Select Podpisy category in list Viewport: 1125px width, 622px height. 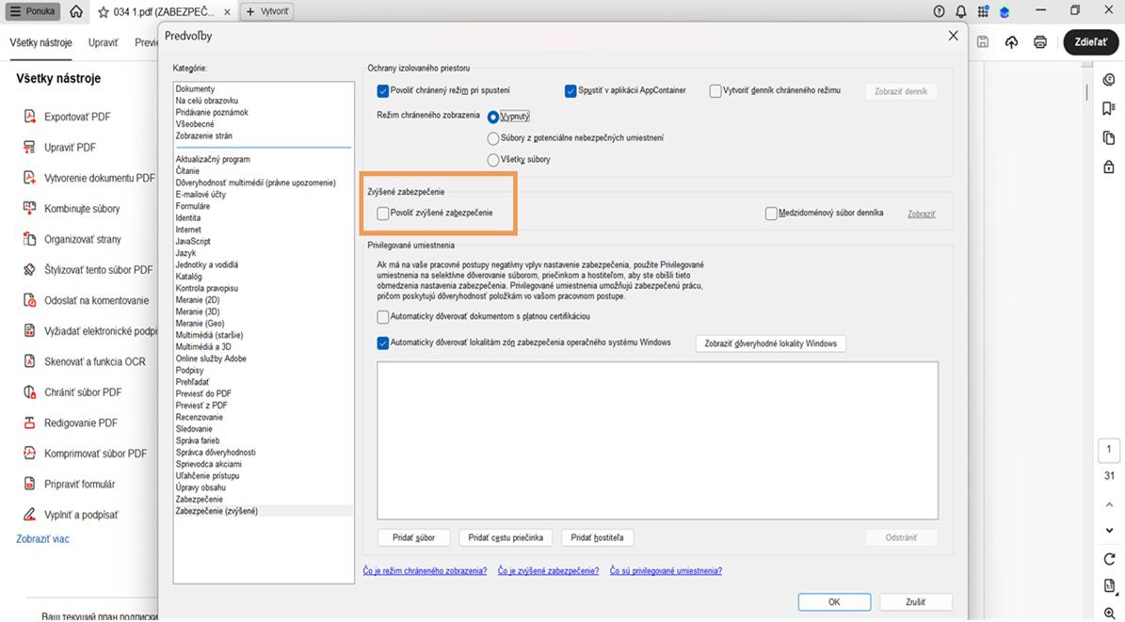click(x=189, y=370)
